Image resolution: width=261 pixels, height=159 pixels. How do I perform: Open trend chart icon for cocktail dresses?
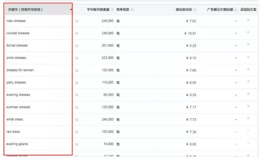[77, 33]
